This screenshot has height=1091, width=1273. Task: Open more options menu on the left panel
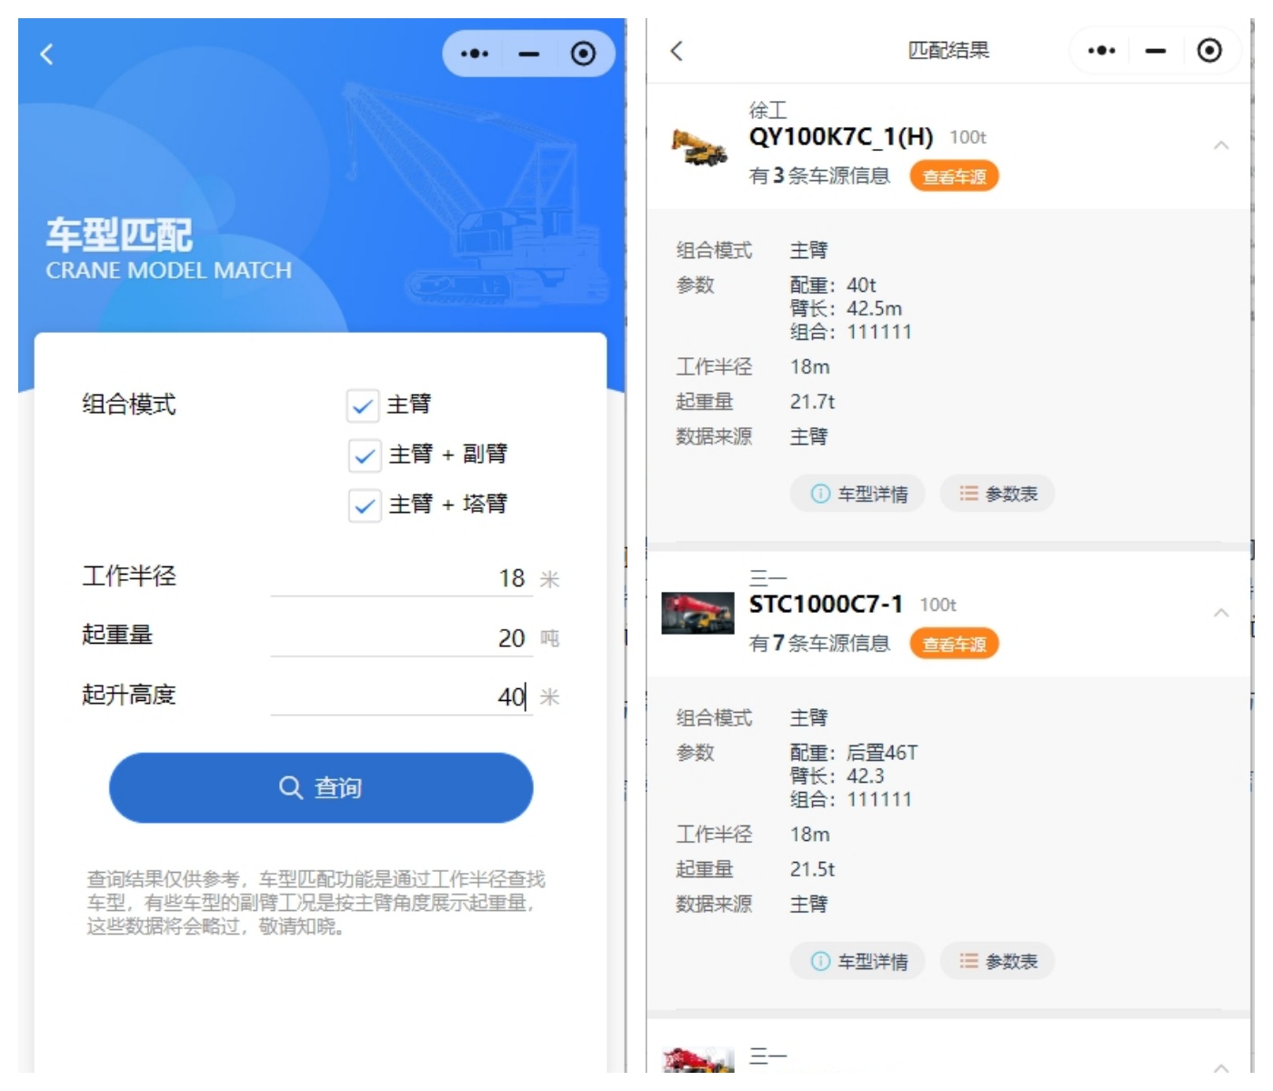474,55
